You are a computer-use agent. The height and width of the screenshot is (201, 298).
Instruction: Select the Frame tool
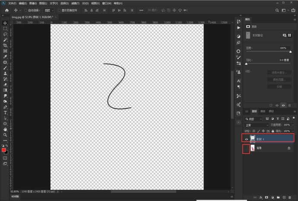pos(5,51)
